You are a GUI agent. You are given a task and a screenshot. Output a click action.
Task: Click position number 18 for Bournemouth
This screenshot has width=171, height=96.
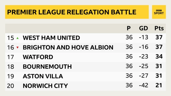tap(11, 67)
